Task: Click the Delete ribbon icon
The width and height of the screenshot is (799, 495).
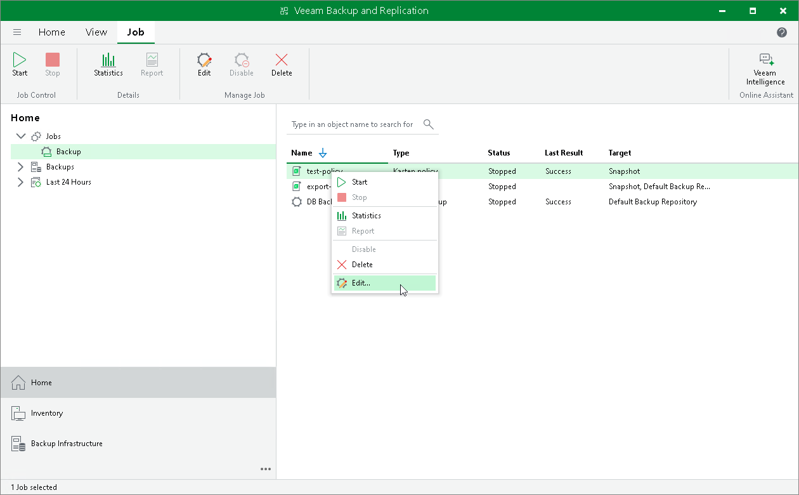Action: pos(282,60)
